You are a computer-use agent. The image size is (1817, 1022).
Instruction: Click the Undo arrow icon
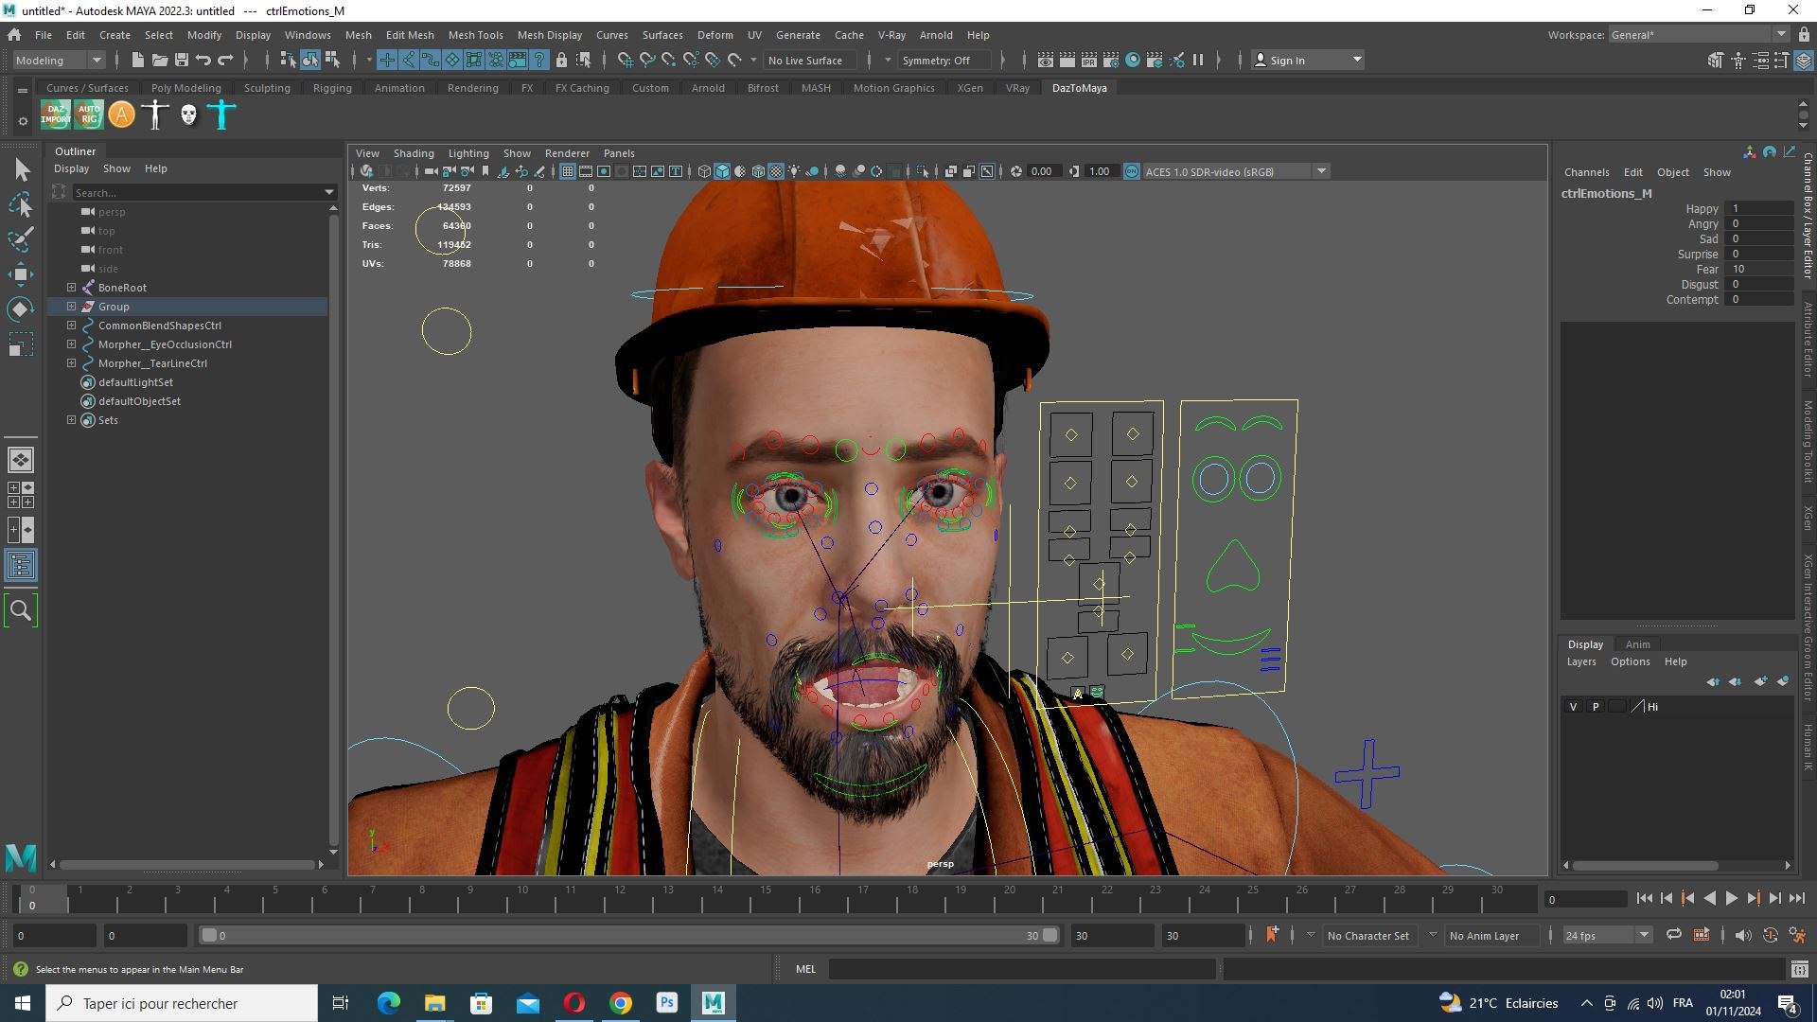click(x=203, y=60)
